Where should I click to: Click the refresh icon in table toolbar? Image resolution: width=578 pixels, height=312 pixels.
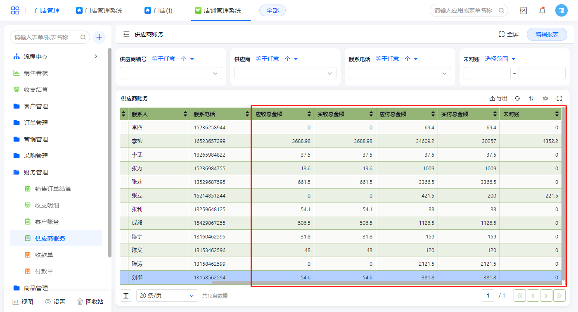tap(517, 98)
